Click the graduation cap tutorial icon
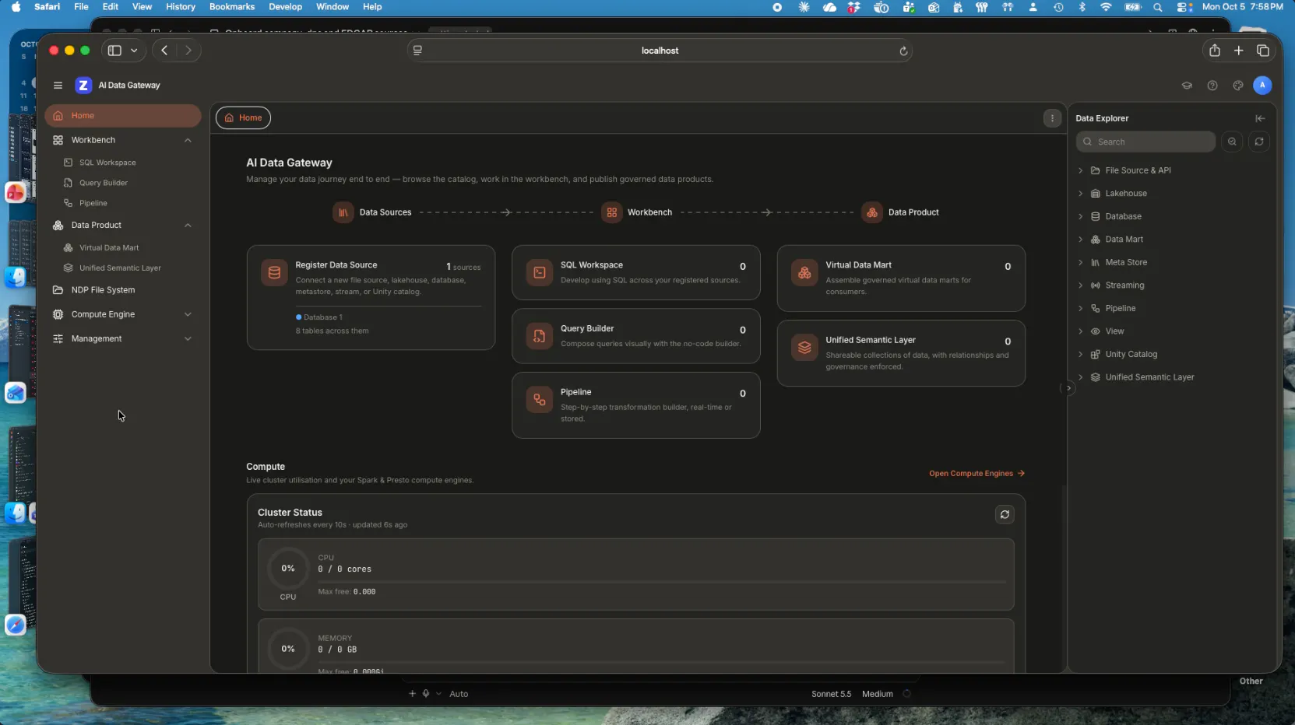 1187,86
